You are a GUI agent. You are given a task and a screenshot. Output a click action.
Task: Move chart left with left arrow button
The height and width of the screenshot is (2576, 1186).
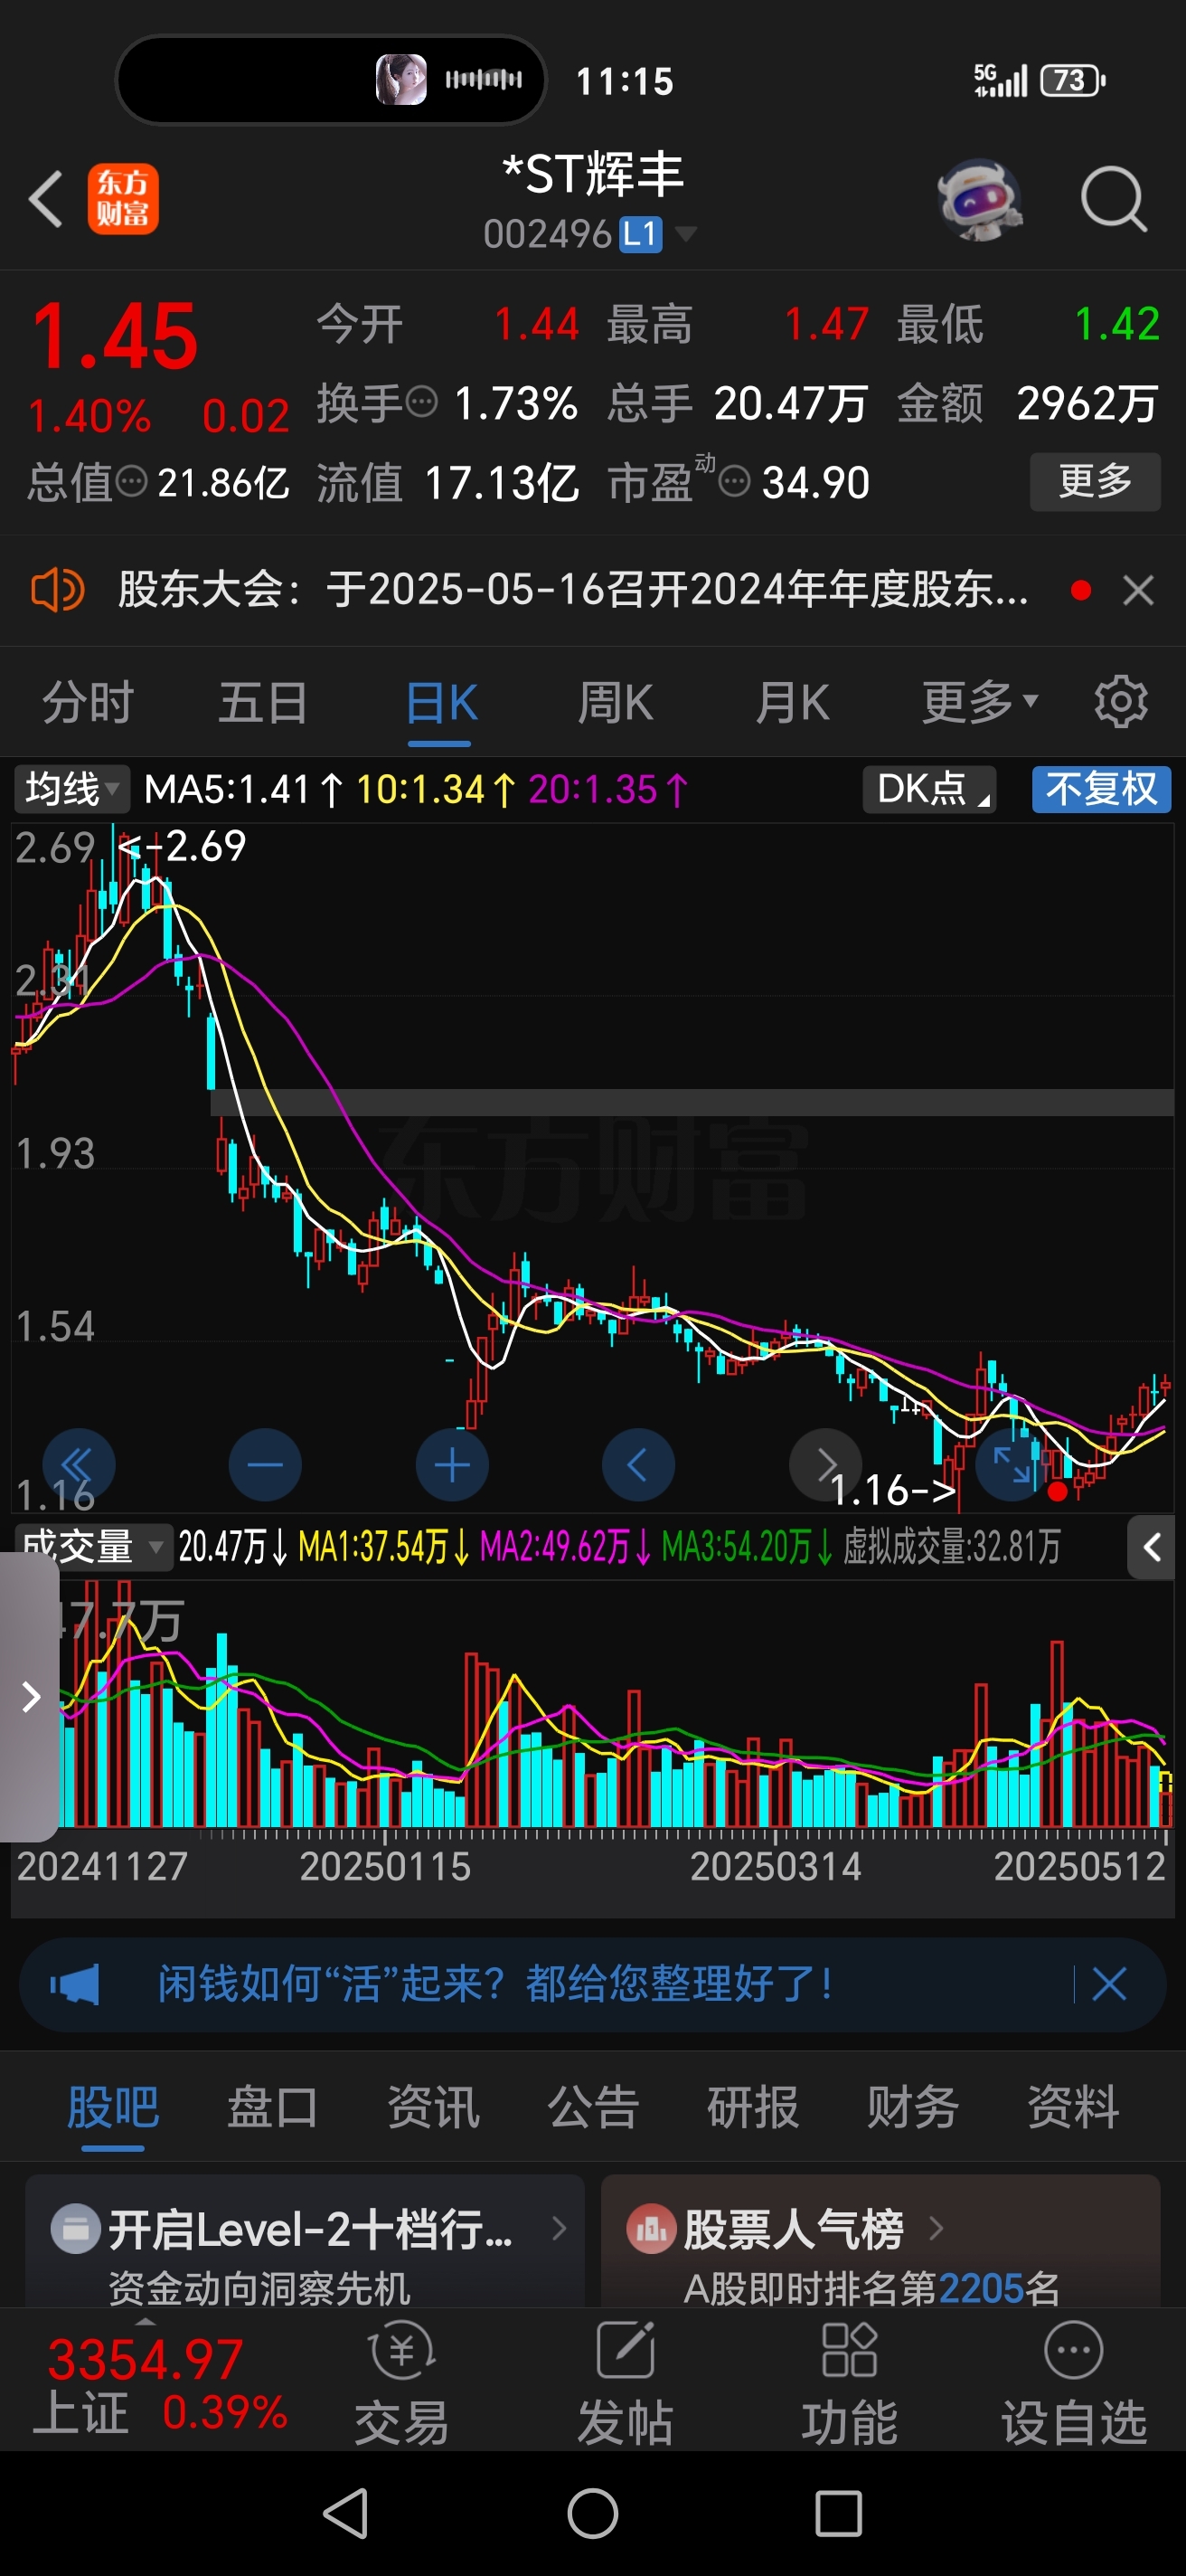[638, 1465]
